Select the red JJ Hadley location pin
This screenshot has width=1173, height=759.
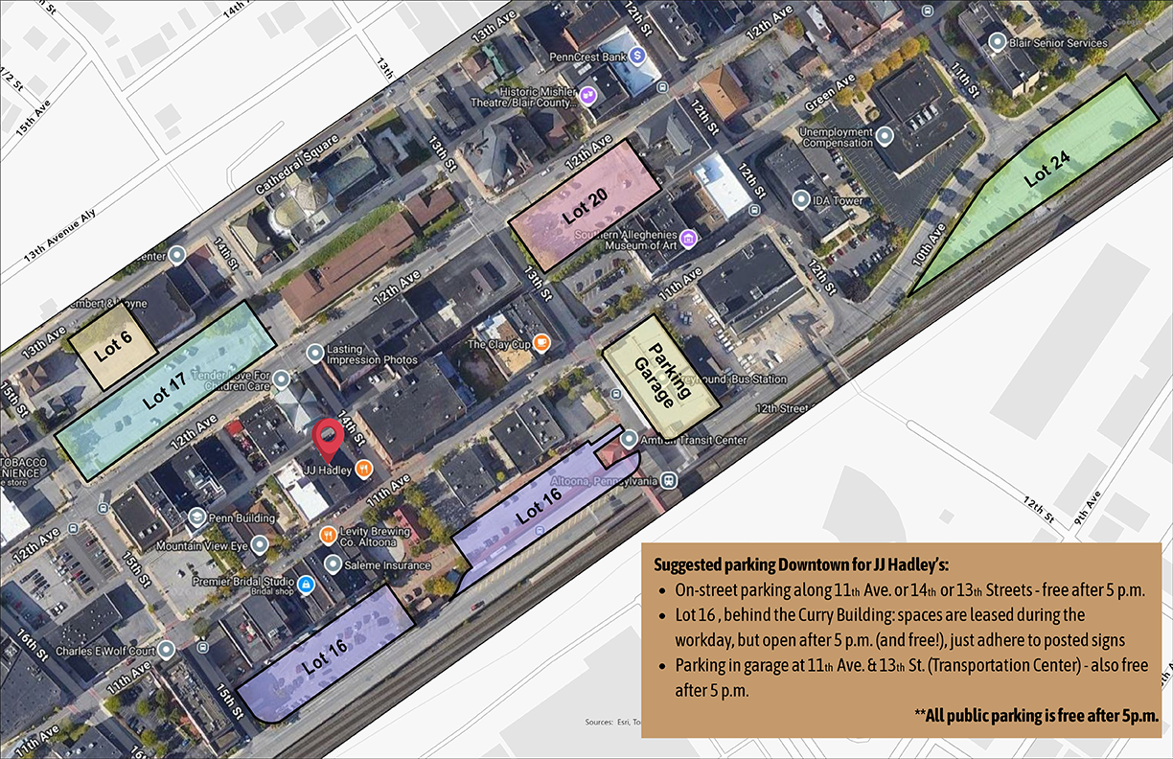click(330, 437)
